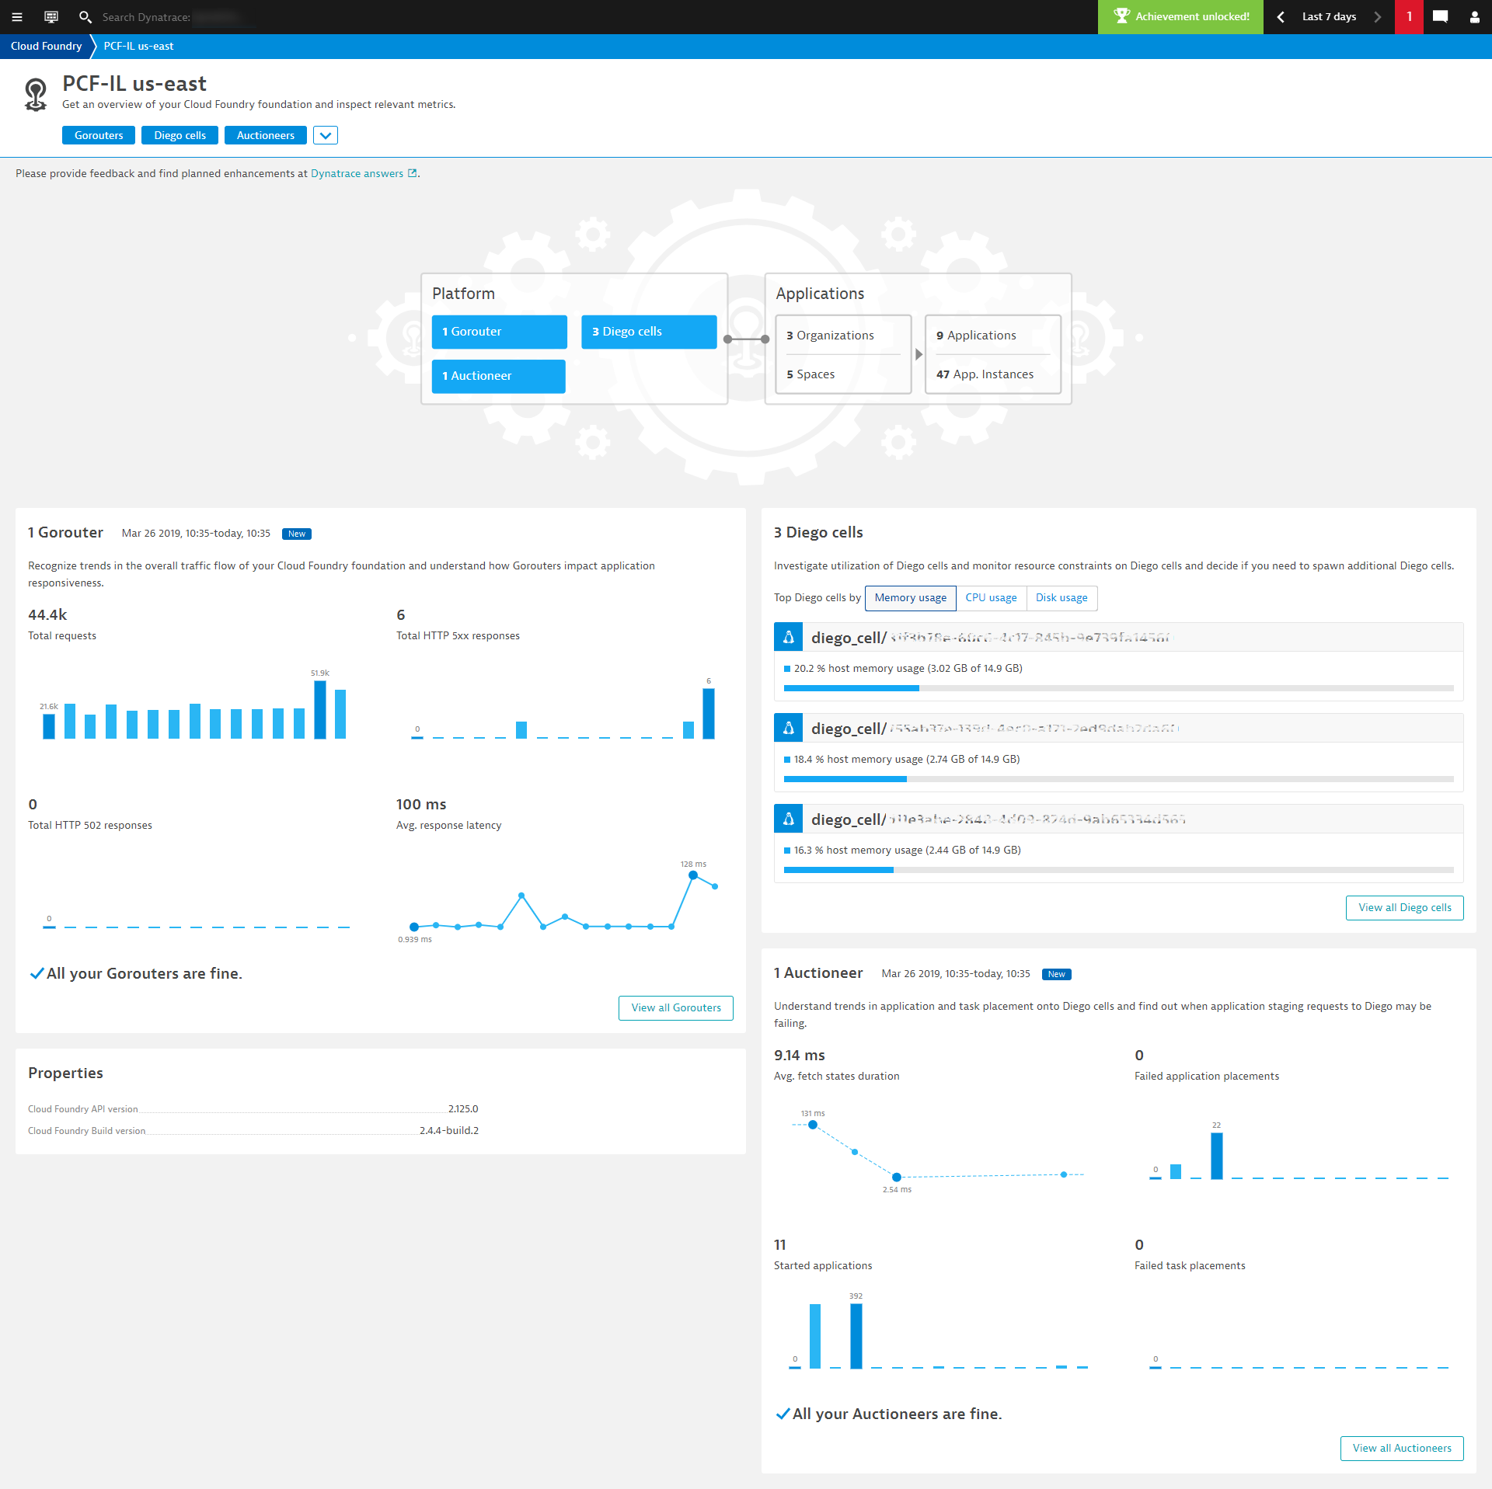Jump to Auctioneers section button

click(266, 135)
